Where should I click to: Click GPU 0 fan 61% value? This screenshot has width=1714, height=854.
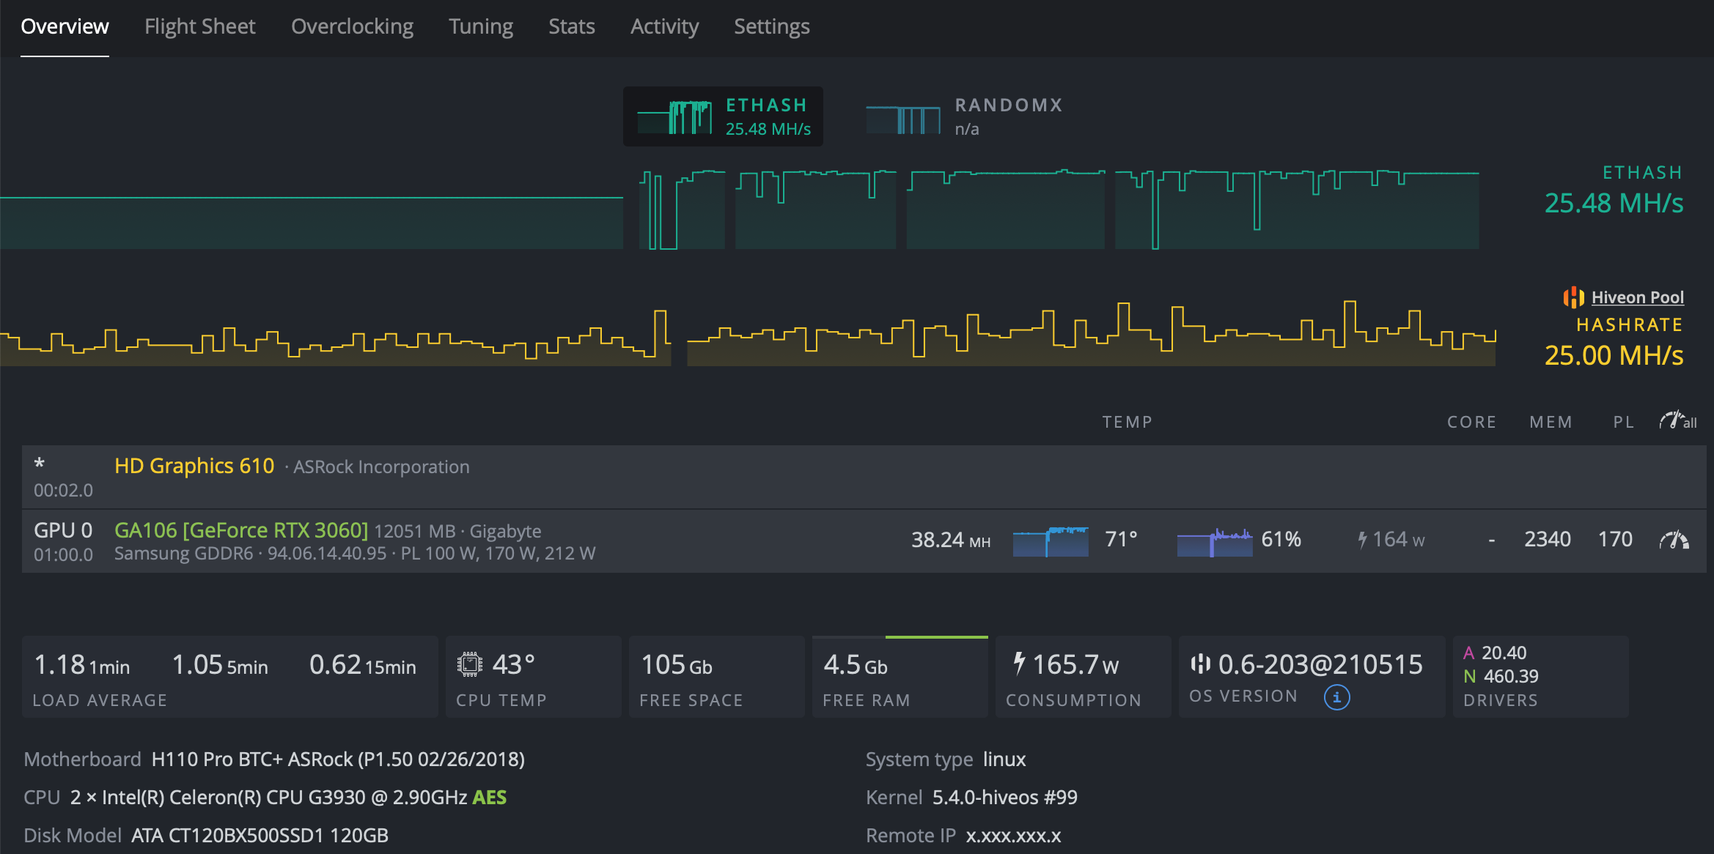(x=1281, y=539)
